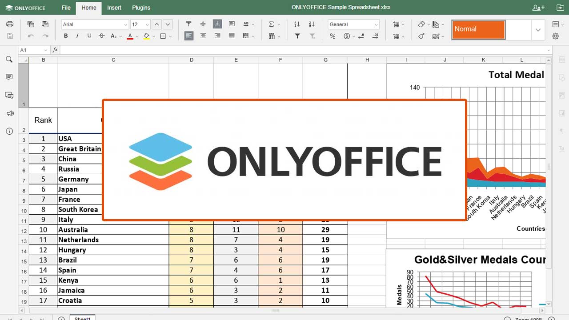Viewport: 569px width, 320px height.
Task: Click the Paste icon in toolbar
Action: coord(45,24)
